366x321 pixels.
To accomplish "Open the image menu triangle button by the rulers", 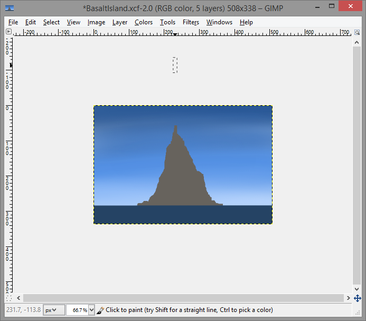I will tap(8, 32).
